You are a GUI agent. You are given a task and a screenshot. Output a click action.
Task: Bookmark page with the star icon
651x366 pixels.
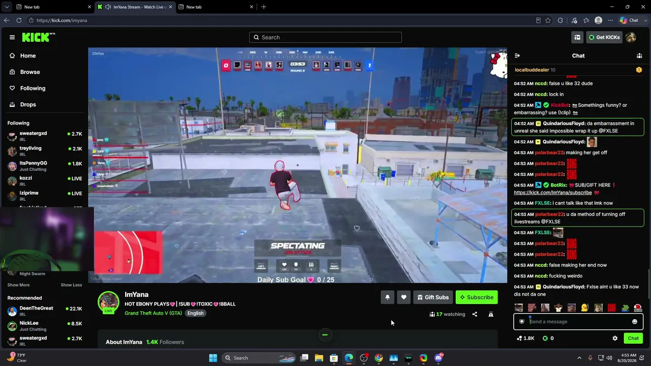click(548, 20)
